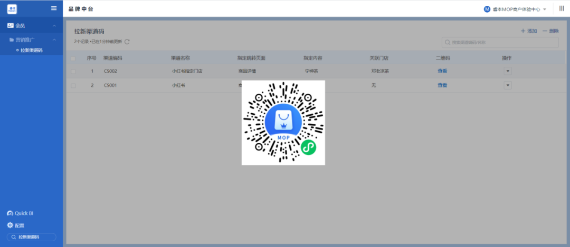
Task: Click the 二维码 column header
Action: coord(443,58)
